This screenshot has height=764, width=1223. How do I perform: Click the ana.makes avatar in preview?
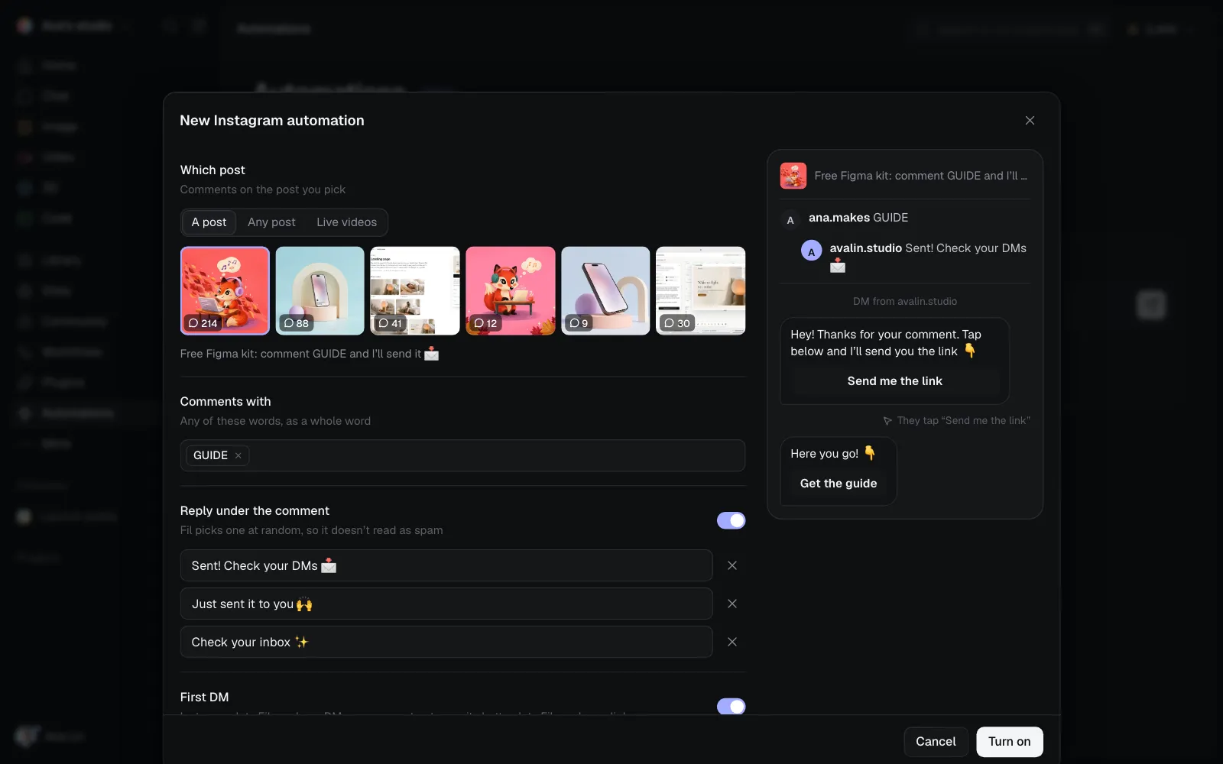pos(790,220)
